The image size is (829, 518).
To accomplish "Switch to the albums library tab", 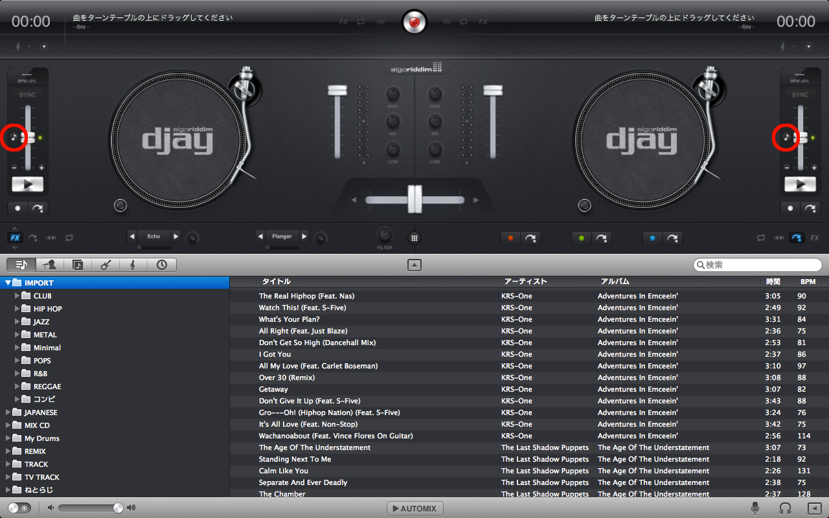I will [78, 264].
